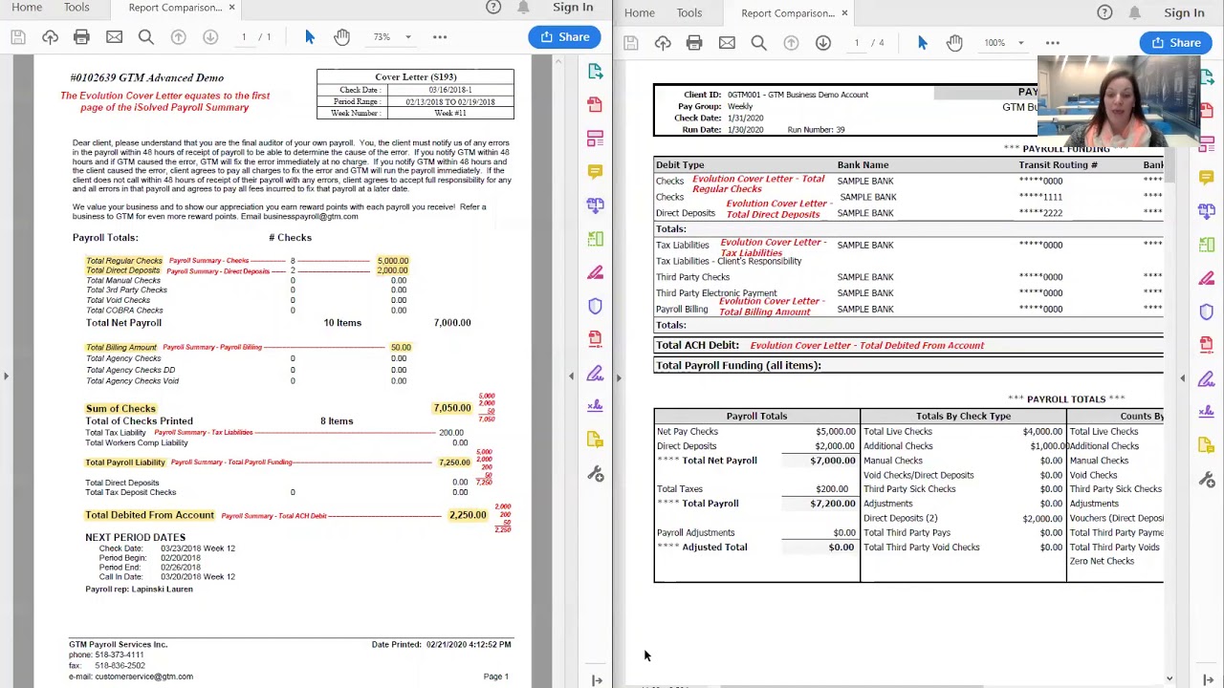Open Export PDF tool in left sidebar
1224x688 pixels.
coord(595,72)
